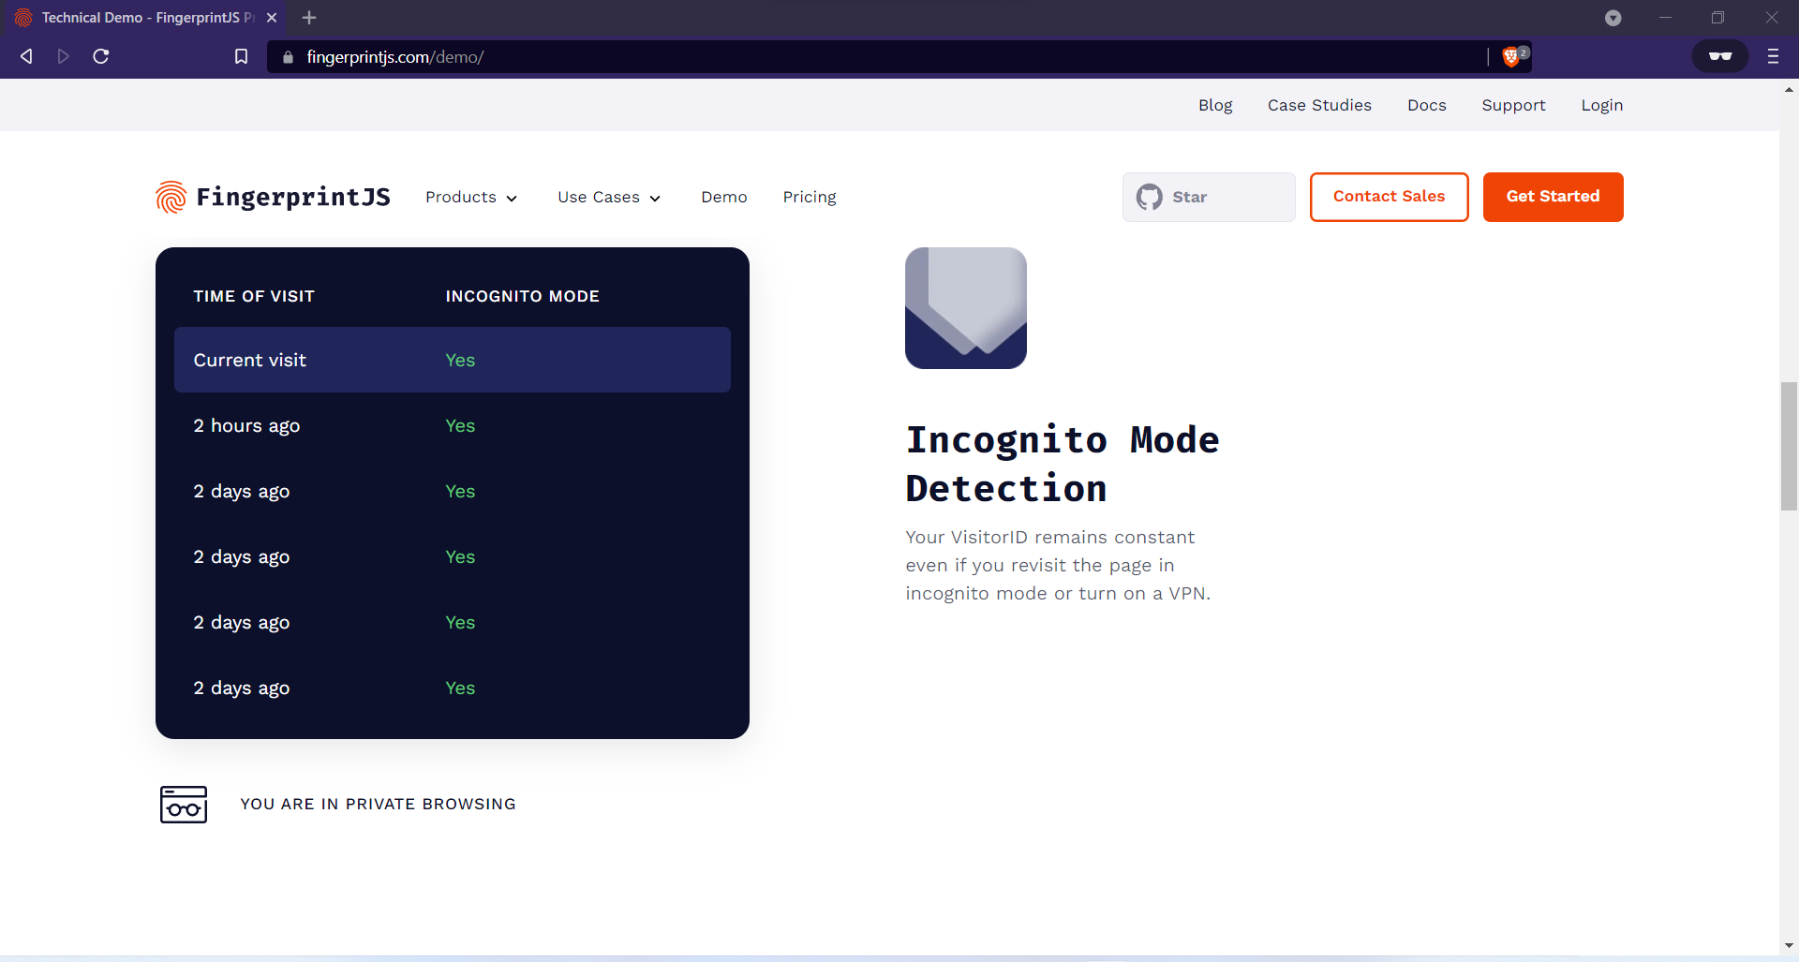
Task: Click the private window sunglasses icon
Action: point(1720,56)
